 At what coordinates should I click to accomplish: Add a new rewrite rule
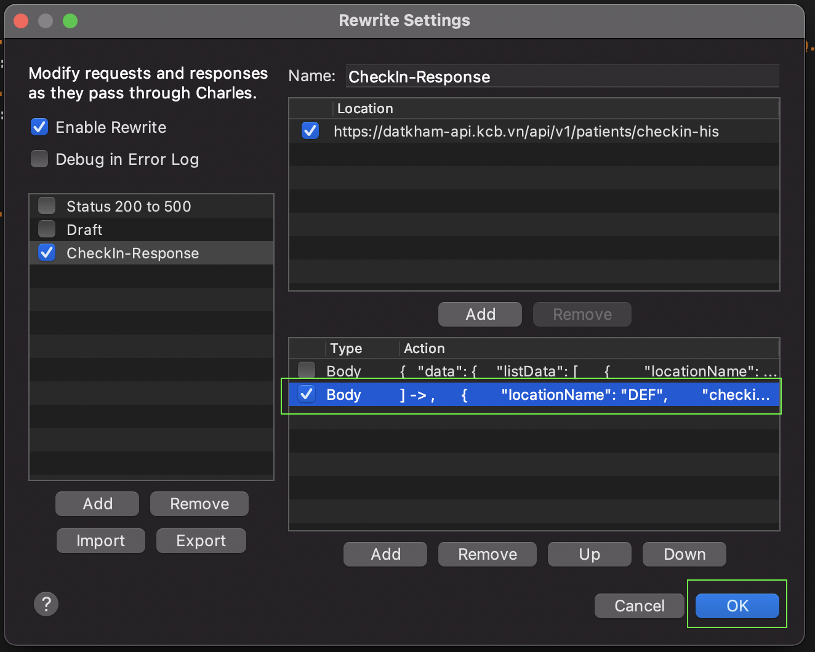pyautogui.click(x=385, y=554)
